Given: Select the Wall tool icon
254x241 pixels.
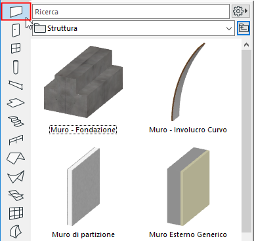Looking at the screenshot, I should [x=16, y=12].
